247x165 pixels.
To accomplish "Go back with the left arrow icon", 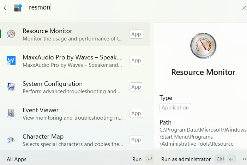I will click(x=5, y=8).
